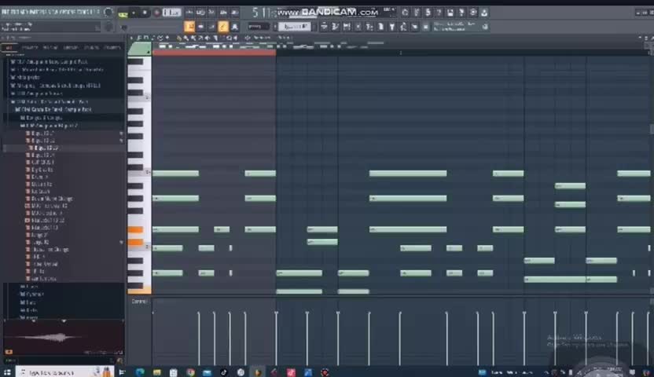
Task: Toggle the blend recording icon
Action: point(222,13)
